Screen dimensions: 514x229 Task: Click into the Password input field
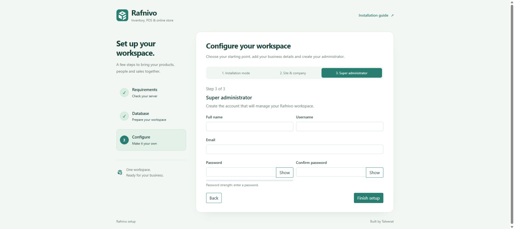tap(241, 172)
